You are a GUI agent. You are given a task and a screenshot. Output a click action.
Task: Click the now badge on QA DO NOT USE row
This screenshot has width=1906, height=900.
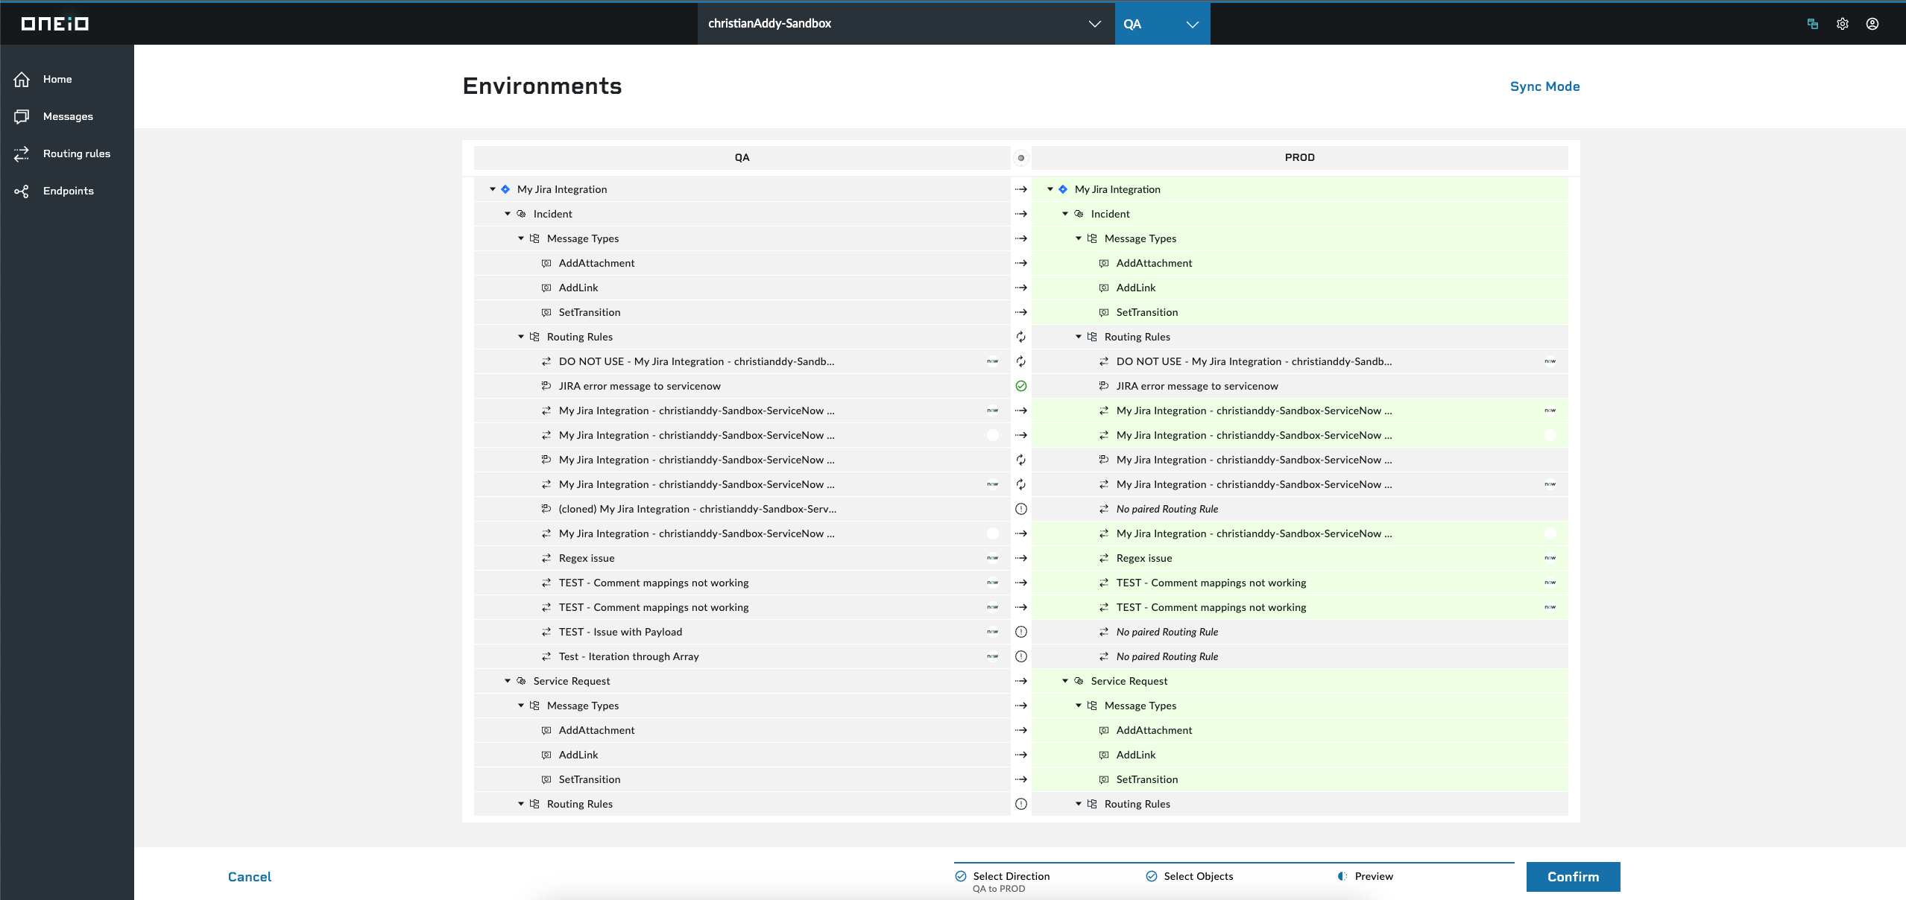tap(993, 361)
